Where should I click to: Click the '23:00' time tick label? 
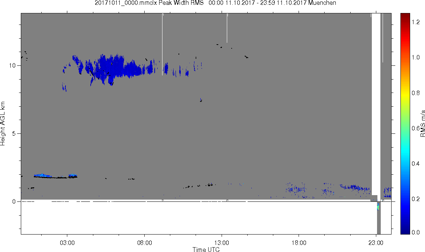[x=376, y=243]
